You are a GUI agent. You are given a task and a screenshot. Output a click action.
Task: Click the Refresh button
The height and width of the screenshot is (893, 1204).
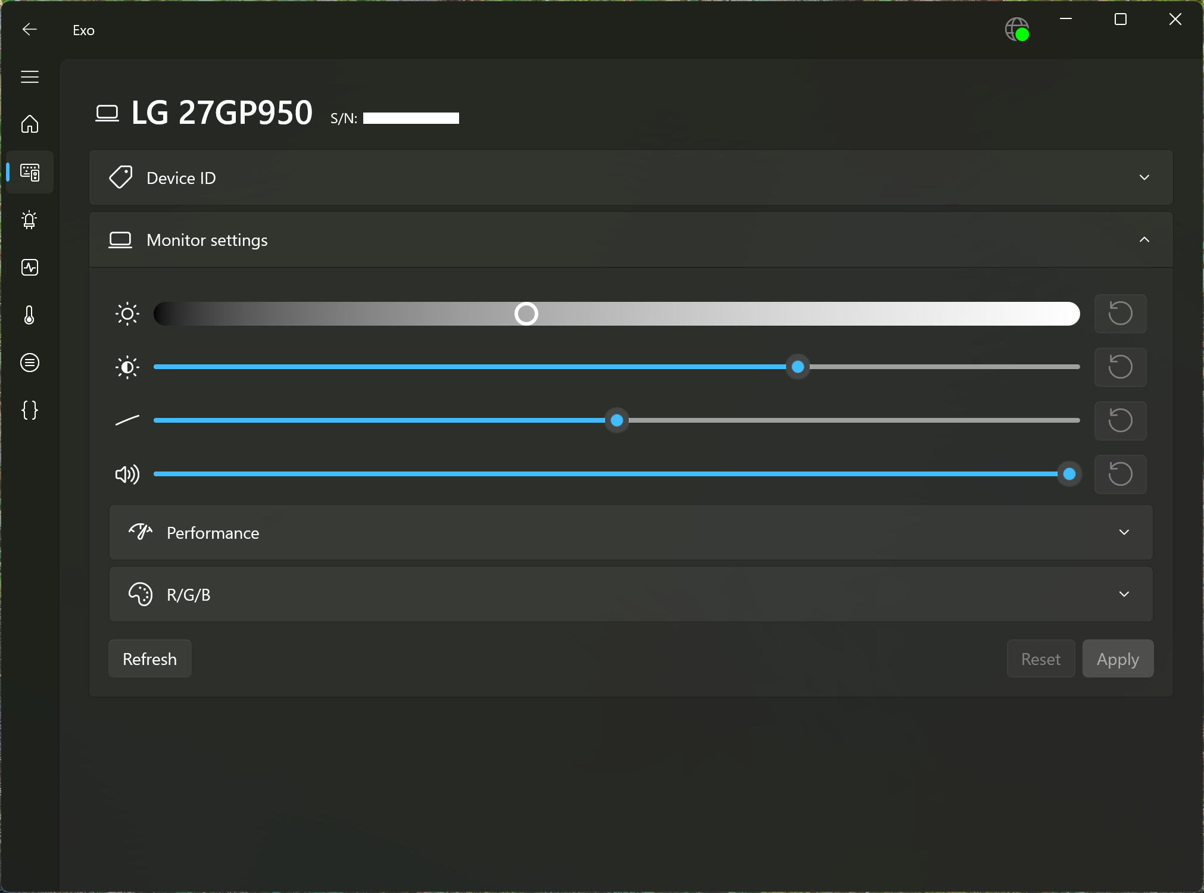point(150,658)
